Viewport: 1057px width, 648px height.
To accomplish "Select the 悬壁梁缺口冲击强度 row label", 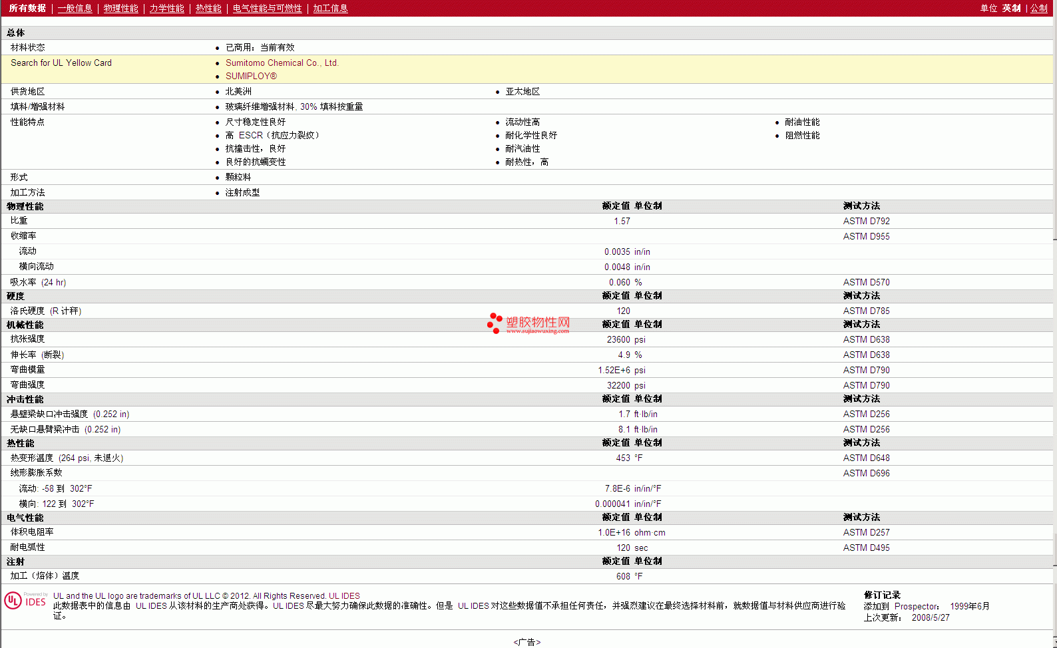I will point(70,414).
